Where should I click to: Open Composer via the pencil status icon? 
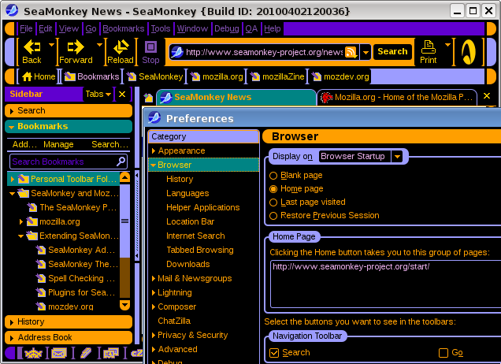pos(86,353)
